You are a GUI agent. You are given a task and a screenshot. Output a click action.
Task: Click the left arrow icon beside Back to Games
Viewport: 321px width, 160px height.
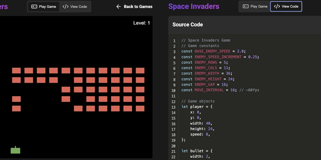(x=118, y=6)
